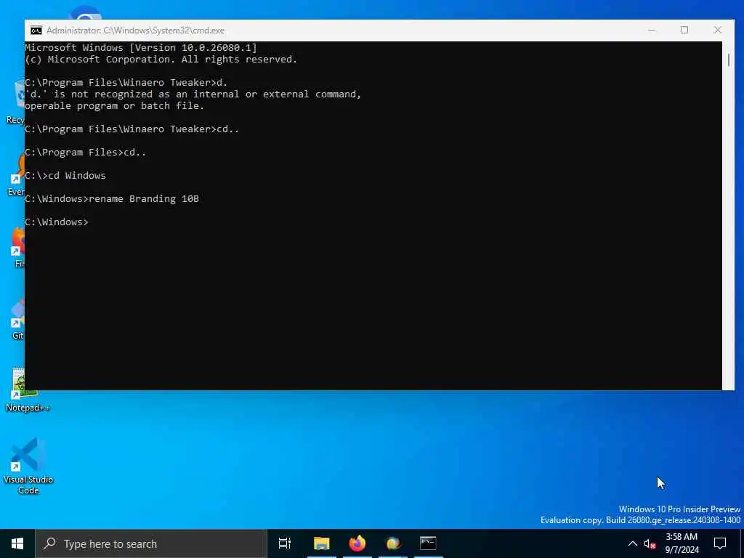Screen dimensions: 744x558
Task: Click the 'rename Branding 10B' command line
Action: click(x=112, y=199)
